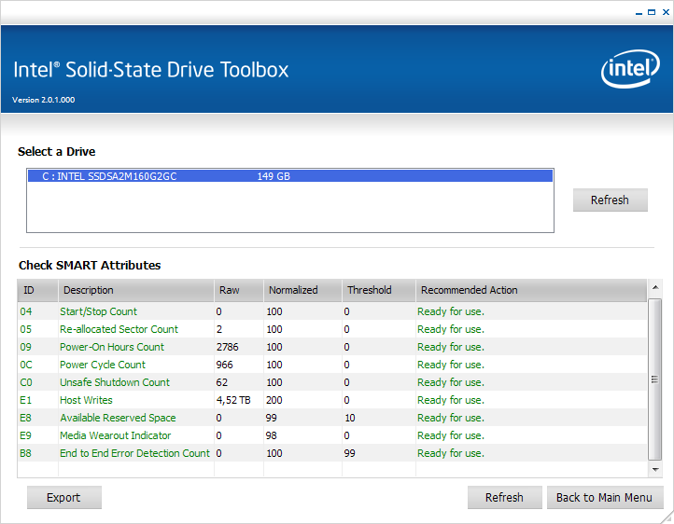Click the normalized value 98
The width and height of the screenshot is (674, 524).
(x=272, y=435)
